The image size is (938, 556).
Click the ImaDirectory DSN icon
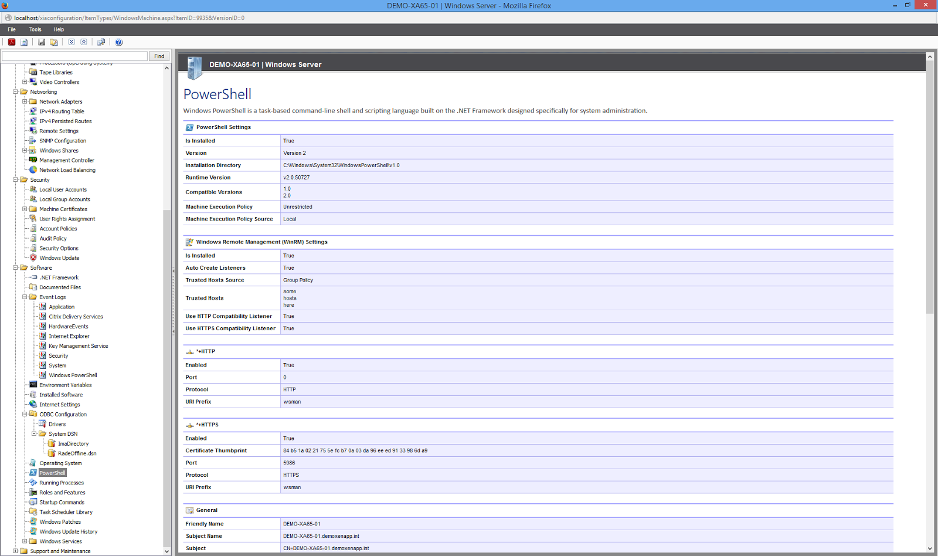click(52, 443)
